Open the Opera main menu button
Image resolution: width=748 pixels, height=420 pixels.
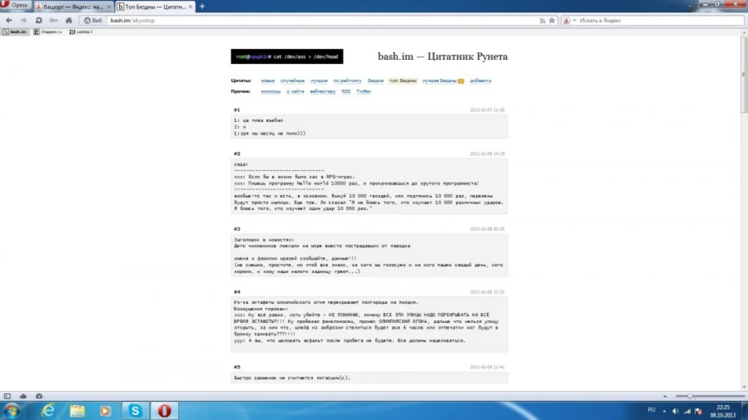click(15, 6)
